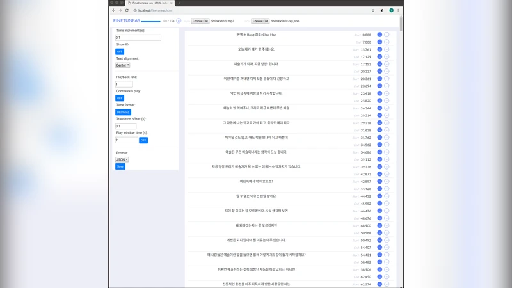Click the Playback rate input field
This screenshot has height=288, width=512.
(124, 84)
